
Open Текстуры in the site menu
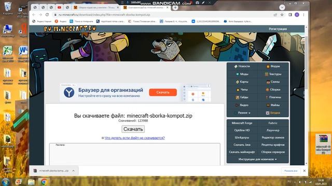(x=273, y=74)
